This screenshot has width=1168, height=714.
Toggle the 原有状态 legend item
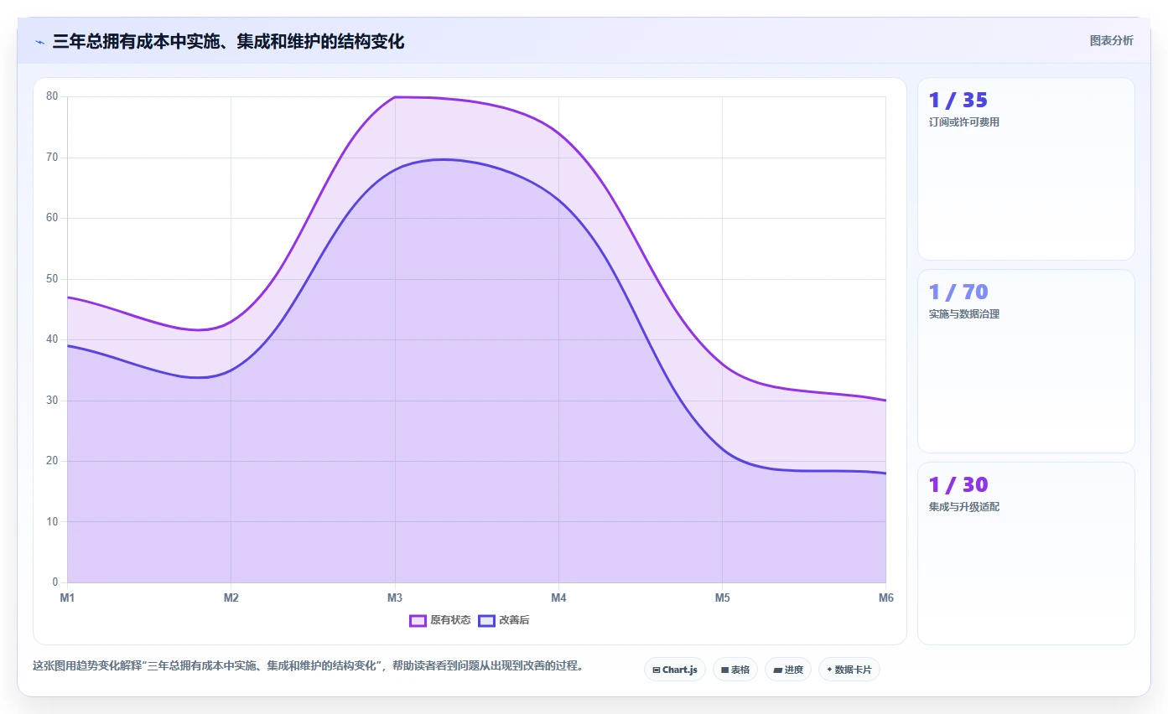[x=440, y=620]
